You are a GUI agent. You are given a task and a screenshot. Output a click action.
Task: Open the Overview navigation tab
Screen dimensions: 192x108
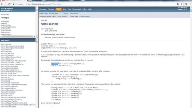pos(43,9)
